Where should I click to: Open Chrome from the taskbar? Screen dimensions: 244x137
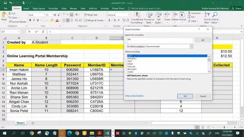point(32,133)
